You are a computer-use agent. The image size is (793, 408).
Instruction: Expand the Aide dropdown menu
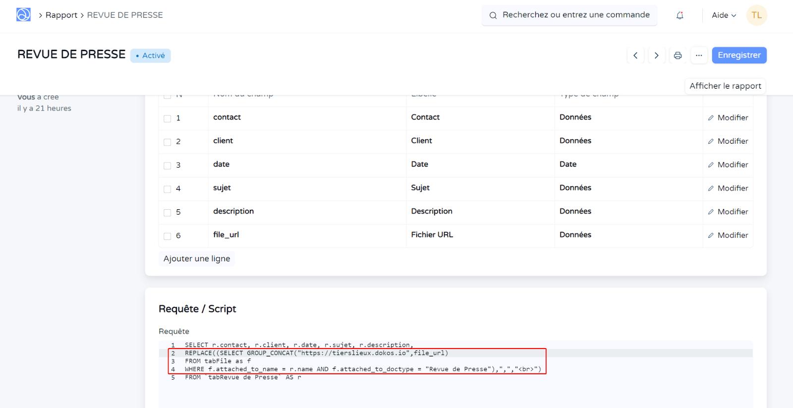pyautogui.click(x=724, y=15)
